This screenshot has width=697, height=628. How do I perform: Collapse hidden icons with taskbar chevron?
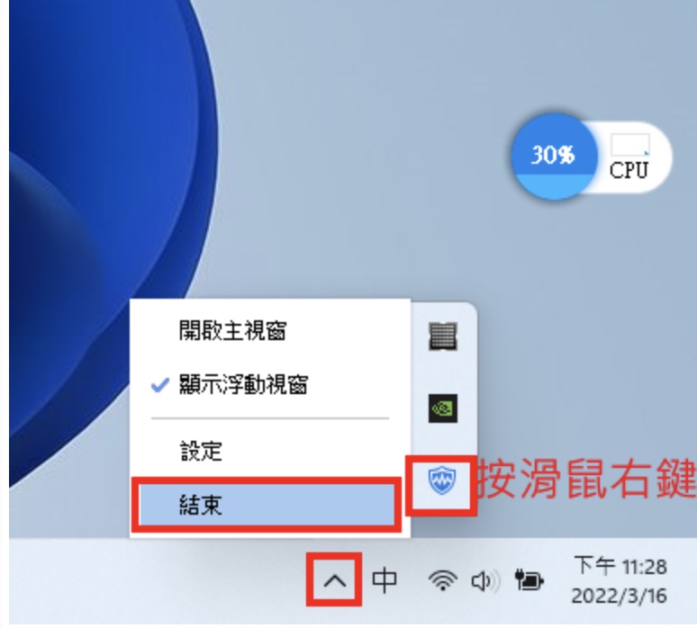point(334,580)
